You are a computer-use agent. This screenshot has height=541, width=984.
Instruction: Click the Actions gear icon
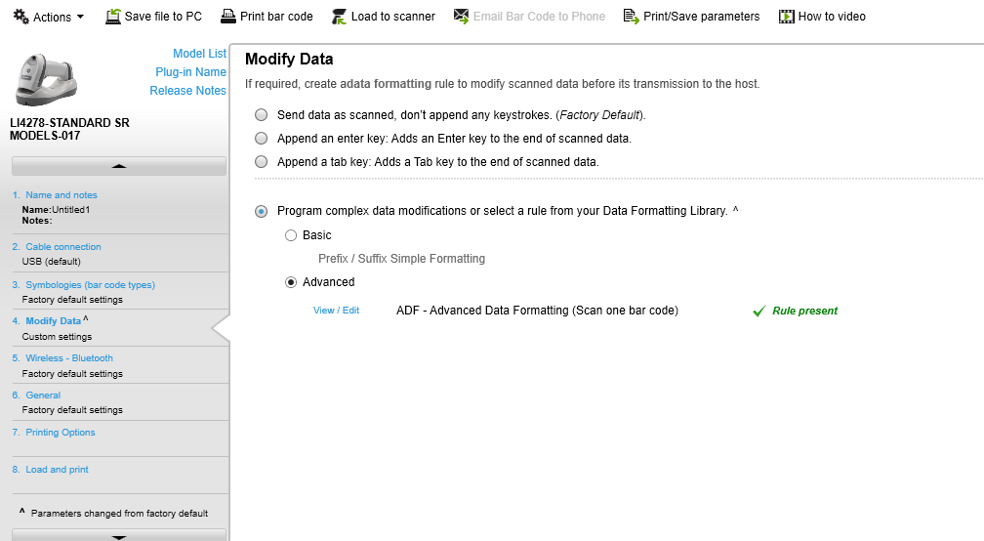20,17
